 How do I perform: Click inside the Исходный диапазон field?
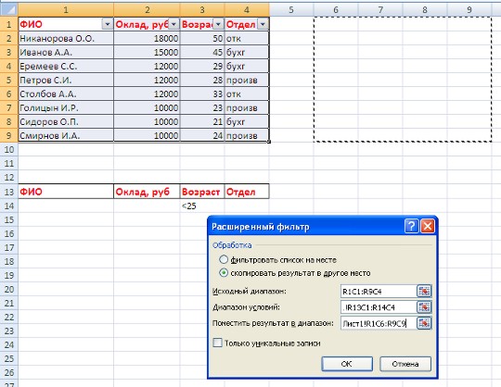pos(379,291)
